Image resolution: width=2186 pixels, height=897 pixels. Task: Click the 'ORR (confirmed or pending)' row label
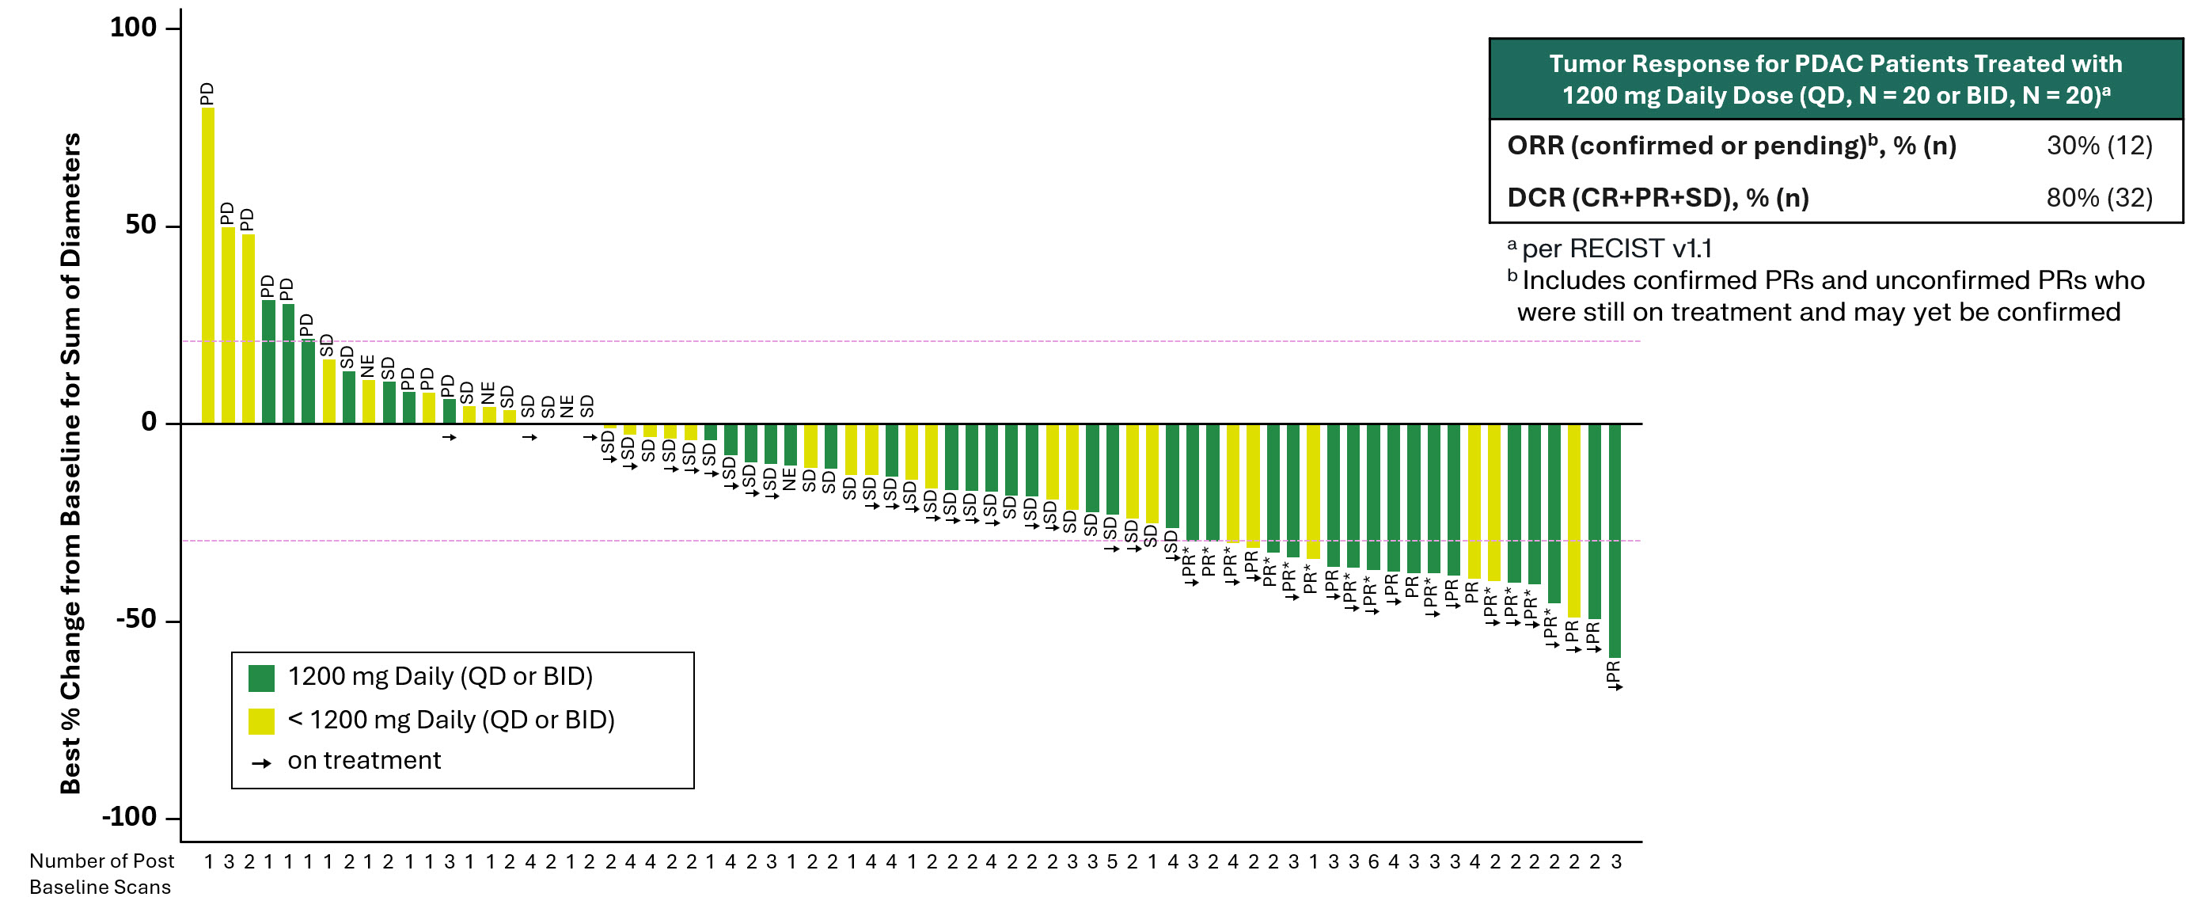click(x=1731, y=146)
